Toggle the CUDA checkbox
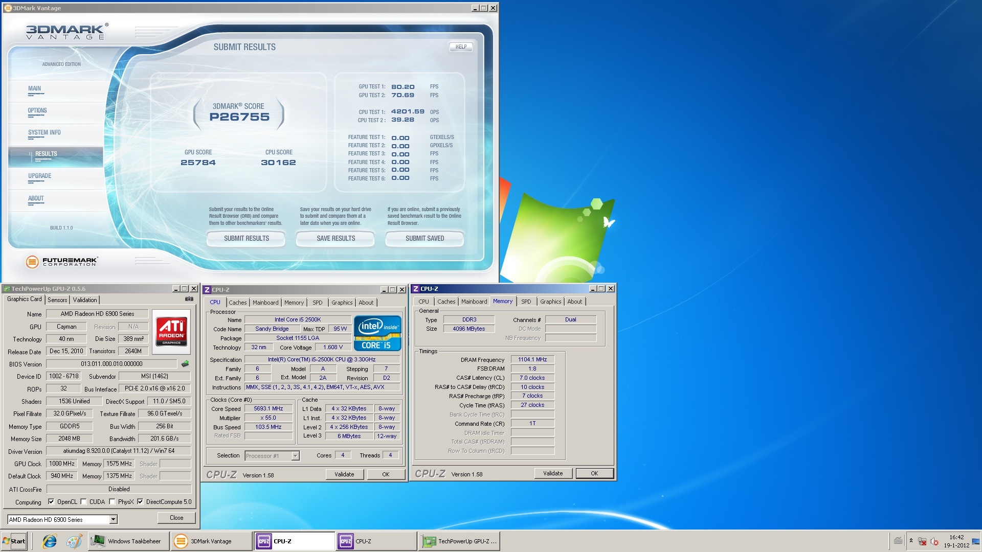 (x=83, y=501)
